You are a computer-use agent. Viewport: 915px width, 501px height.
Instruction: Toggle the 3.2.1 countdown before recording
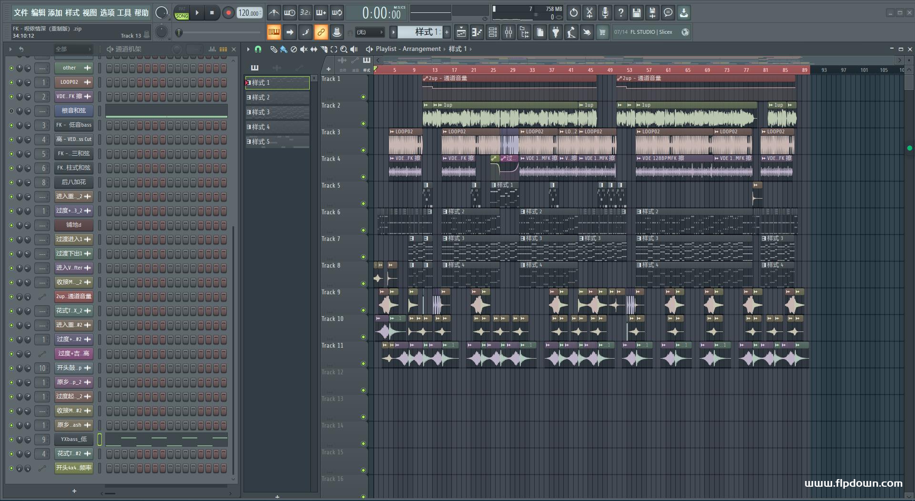click(x=305, y=13)
